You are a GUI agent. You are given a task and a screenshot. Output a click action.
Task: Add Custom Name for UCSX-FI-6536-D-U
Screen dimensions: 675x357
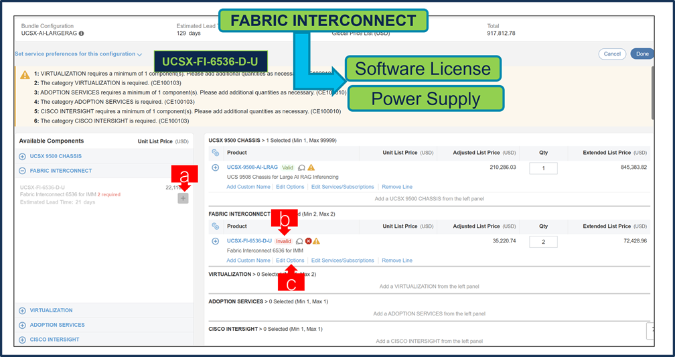[x=248, y=261]
